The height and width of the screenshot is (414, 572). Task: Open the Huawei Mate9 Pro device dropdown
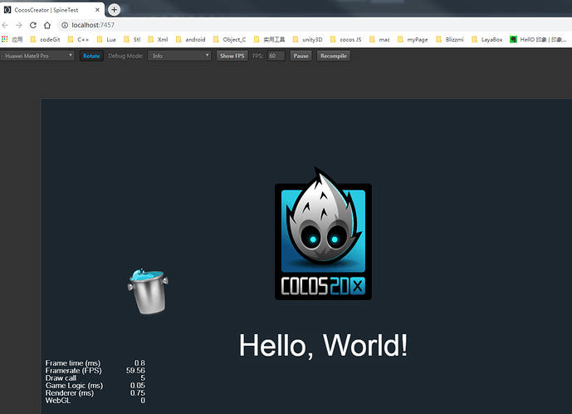(x=37, y=56)
